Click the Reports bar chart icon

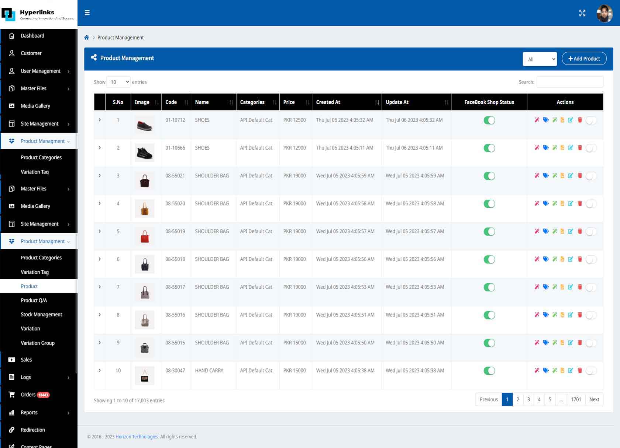(12, 412)
